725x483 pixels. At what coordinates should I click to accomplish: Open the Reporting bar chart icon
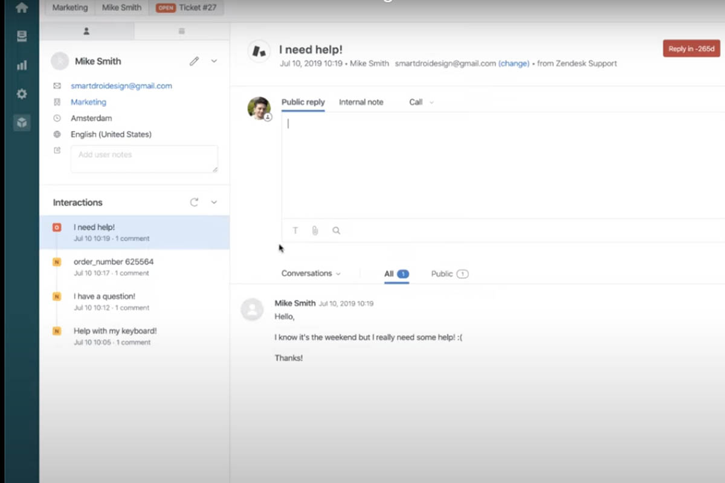22,65
